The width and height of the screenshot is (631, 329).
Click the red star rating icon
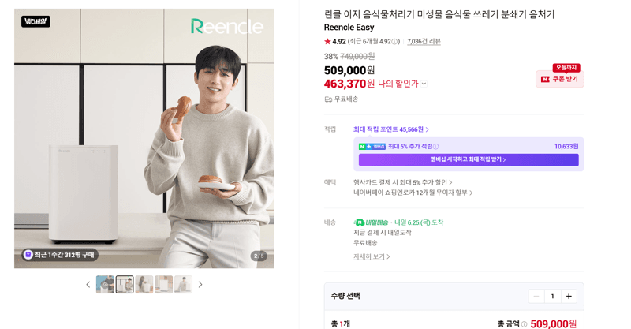(327, 41)
